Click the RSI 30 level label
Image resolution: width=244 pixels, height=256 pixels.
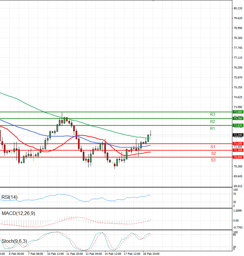234,202
